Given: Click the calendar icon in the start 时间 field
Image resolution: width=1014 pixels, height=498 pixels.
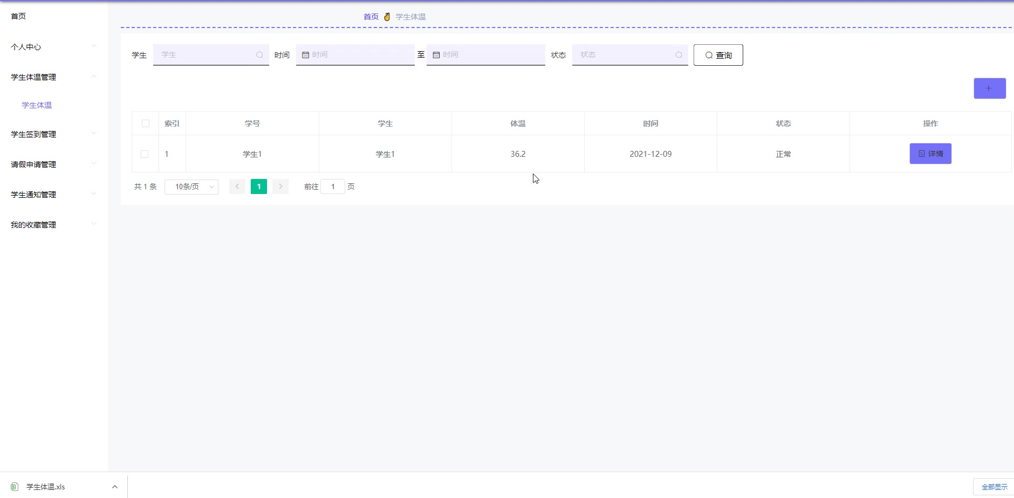Looking at the screenshot, I should pos(305,55).
